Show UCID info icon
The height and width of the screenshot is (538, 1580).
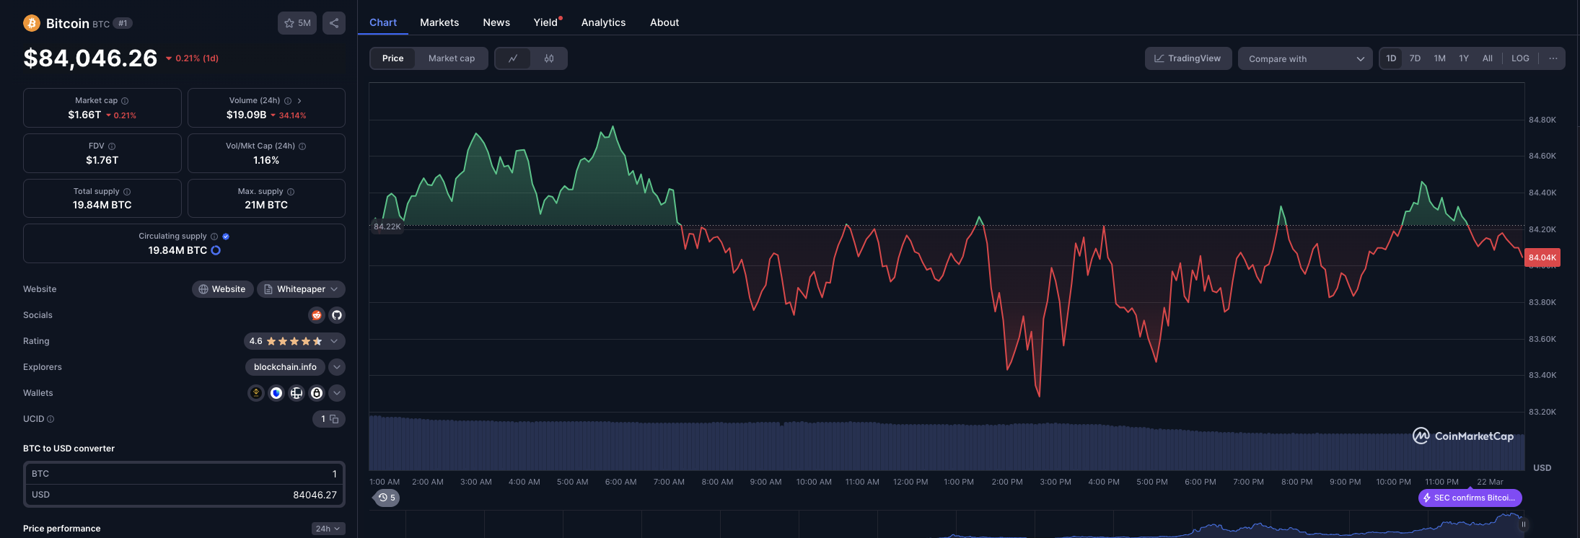click(51, 419)
